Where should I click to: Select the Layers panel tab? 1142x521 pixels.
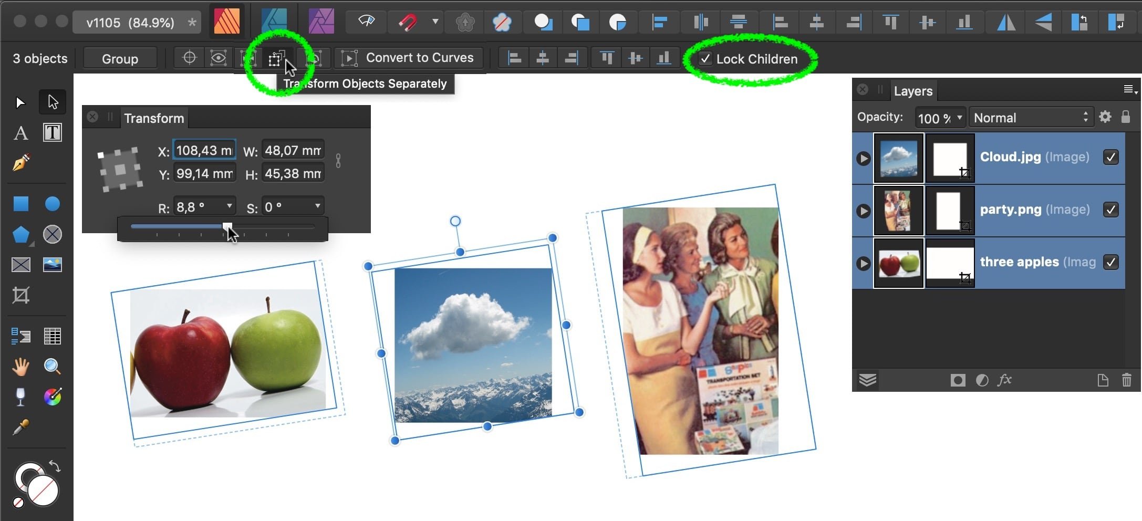[x=913, y=91]
